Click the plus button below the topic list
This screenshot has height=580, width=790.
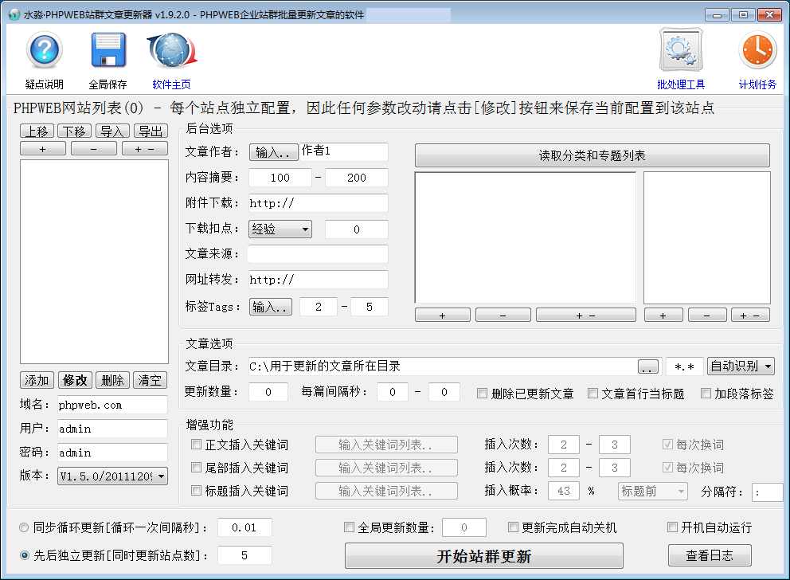tap(663, 315)
